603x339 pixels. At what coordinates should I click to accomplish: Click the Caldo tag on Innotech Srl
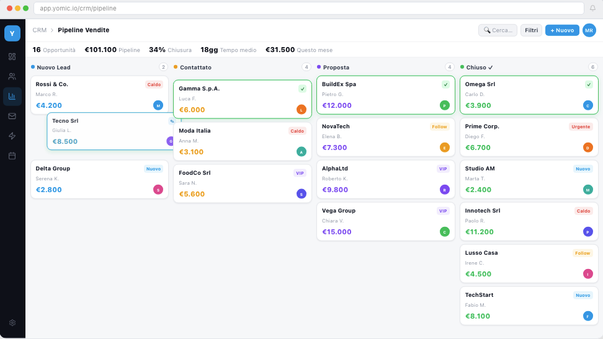[x=584, y=211]
